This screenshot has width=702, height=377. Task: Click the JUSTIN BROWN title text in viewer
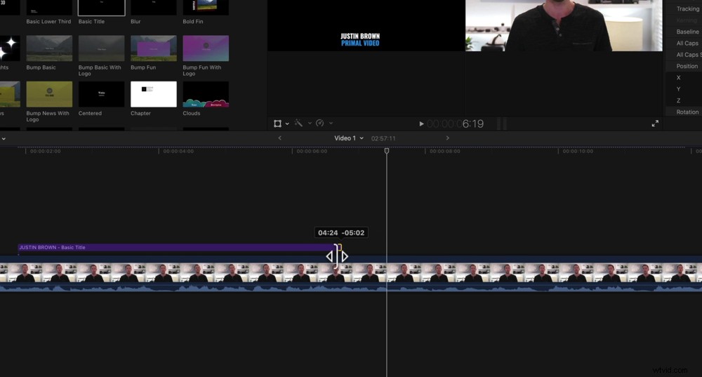[360, 37]
